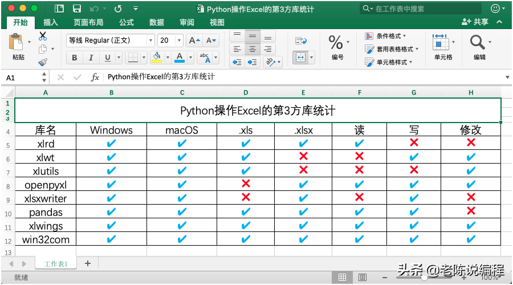Decrease indent icon
The width and height of the screenshot is (513, 285).
pos(237,62)
